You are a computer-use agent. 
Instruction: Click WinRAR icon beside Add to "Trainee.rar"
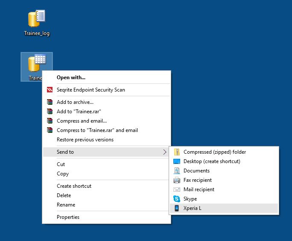(50, 111)
